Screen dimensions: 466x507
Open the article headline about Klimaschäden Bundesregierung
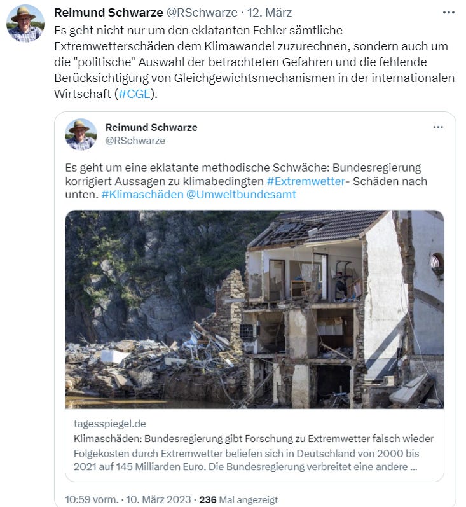[x=254, y=439]
